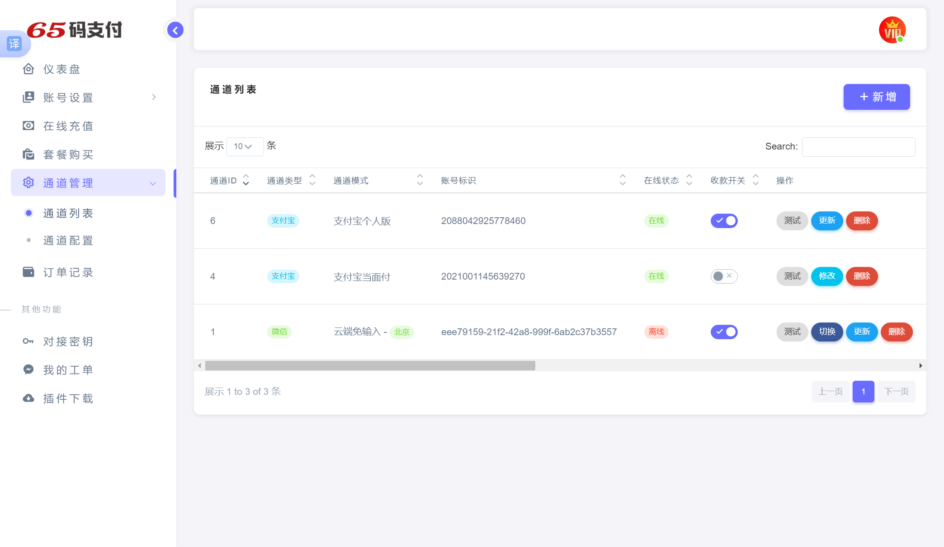This screenshot has height=547, width=944.
Task: Click the translate icon badge
Action: (14, 44)
